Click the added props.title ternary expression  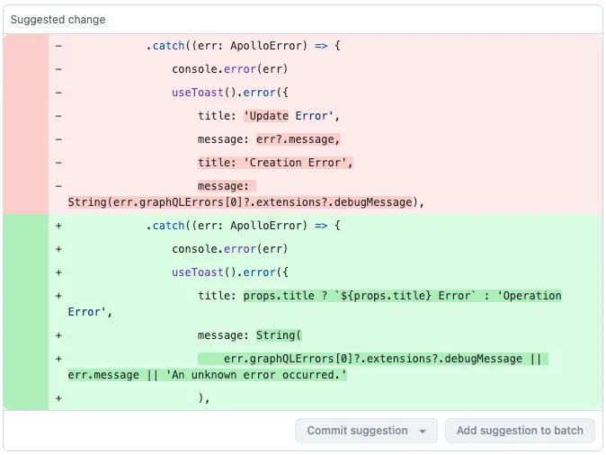click(402, 296)
